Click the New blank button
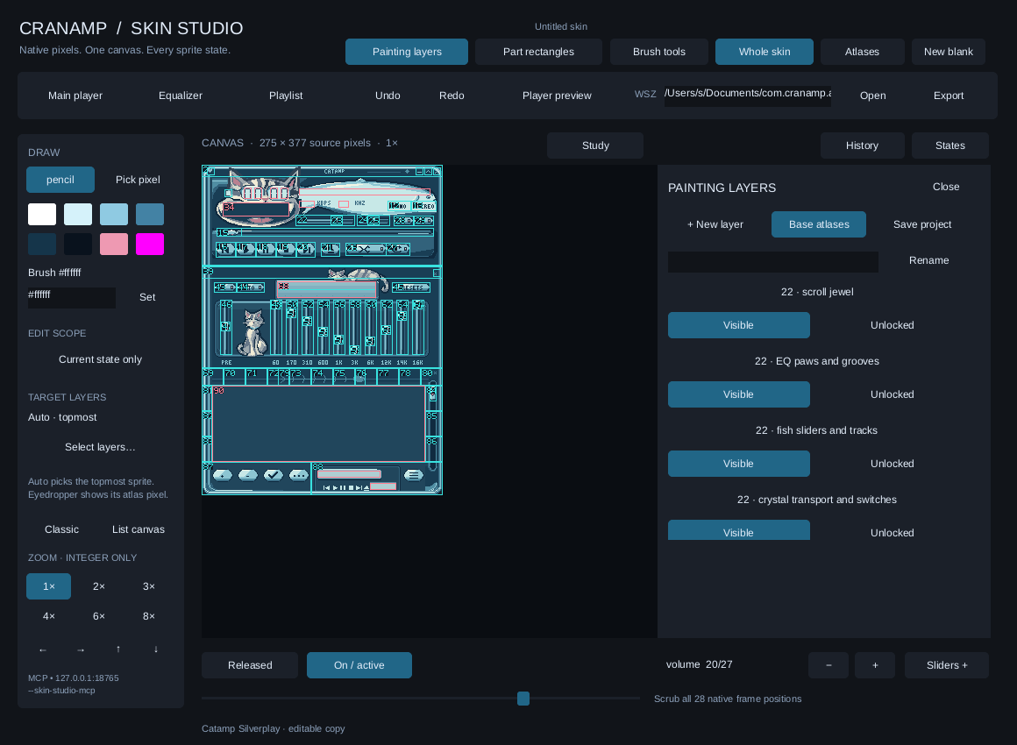This screenshot has width=1017, height=745. pos(949,52)
